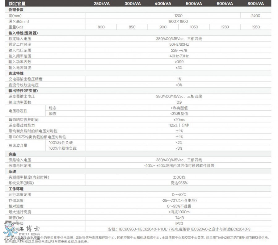
Task: Select the 800kVA column header
Action: point(256,4)
